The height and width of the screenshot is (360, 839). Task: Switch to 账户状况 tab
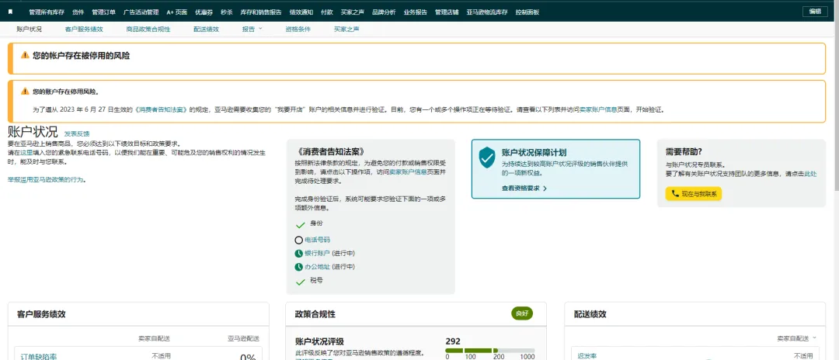[x=29, y=29]
